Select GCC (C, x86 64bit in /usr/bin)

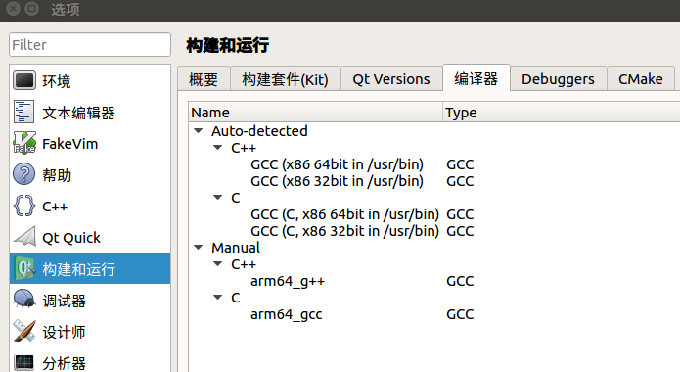coord(344,214)
